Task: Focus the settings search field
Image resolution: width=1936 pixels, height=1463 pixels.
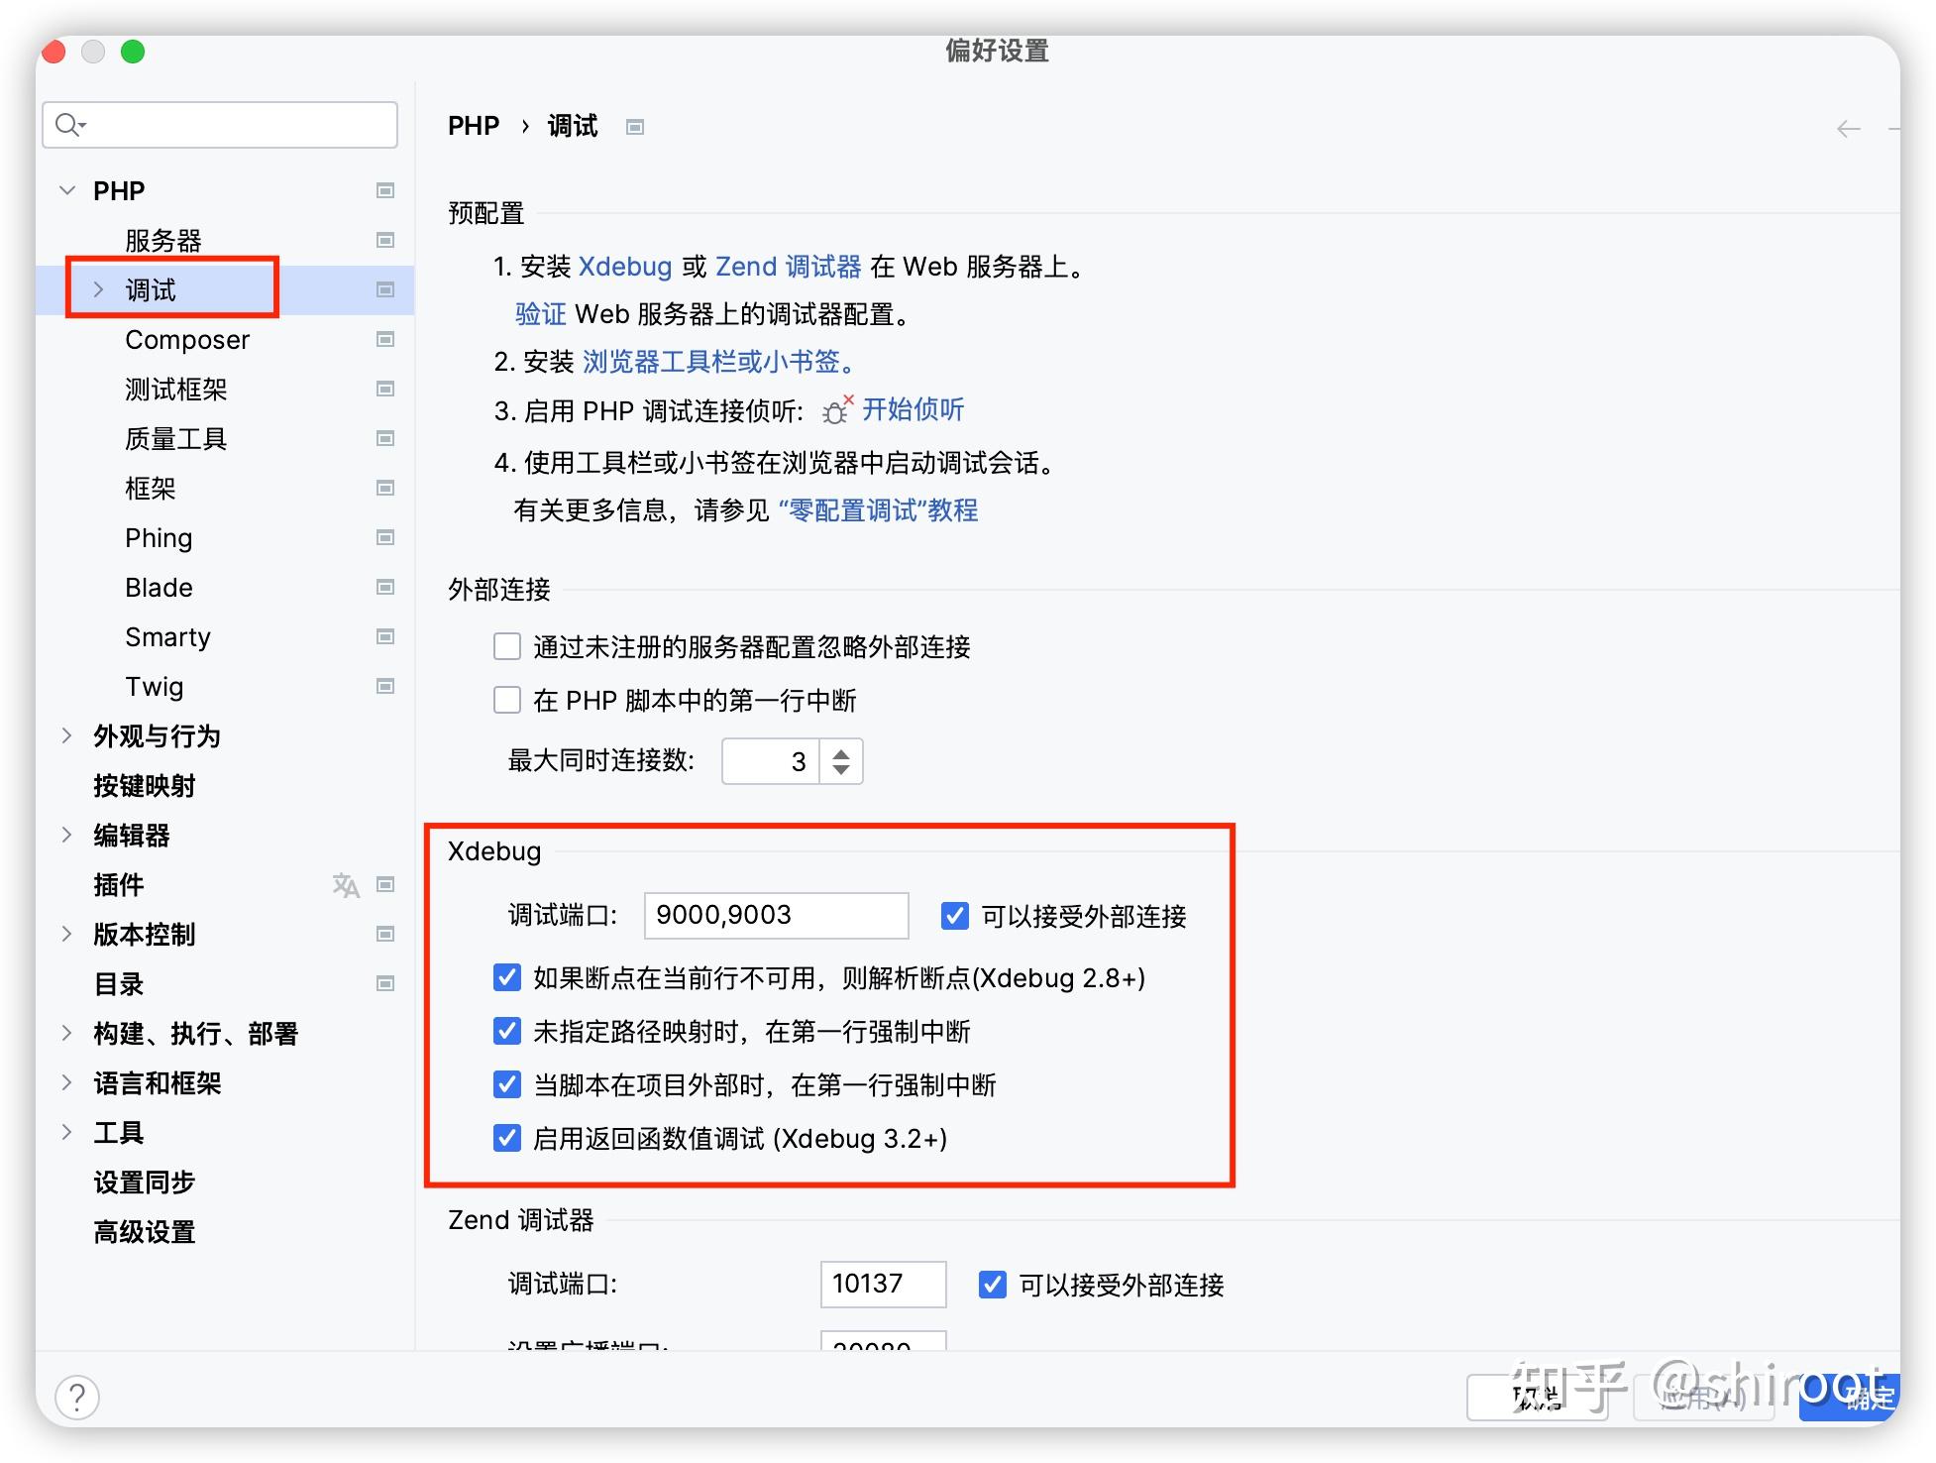Action: tap(220, 125)
